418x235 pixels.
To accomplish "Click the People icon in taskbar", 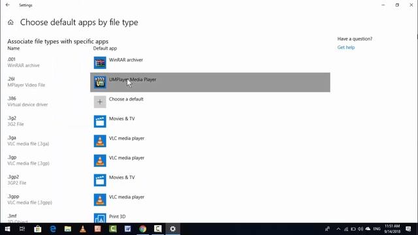I will (327, 229).
